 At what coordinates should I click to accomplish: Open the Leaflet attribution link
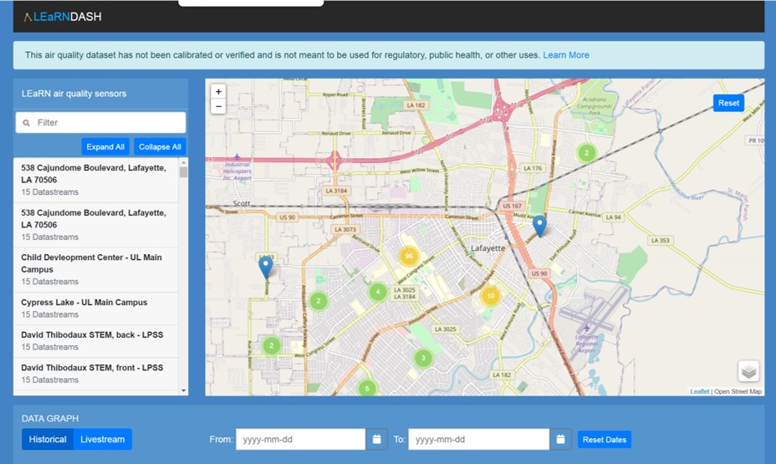click(x=699, y=391)
